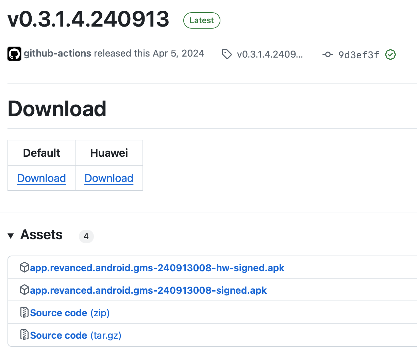The height and width of the screenshot is (353, 417).
Task: Collapse the Assets section using the triangle
Action: tap(11, 235)
